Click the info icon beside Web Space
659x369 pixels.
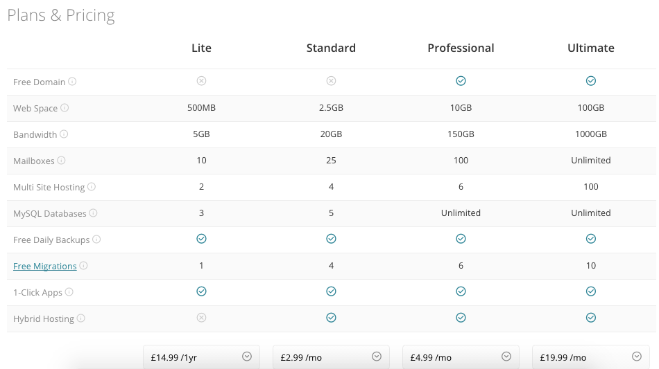click(65, 108)
